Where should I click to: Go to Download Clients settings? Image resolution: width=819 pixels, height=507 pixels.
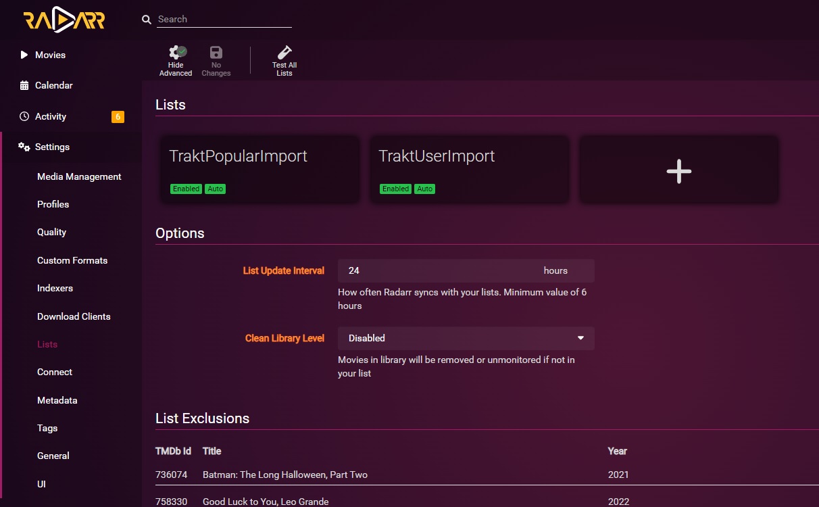[x=74, y=316]
